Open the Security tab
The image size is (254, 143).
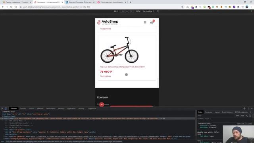(x=81, y=108)
